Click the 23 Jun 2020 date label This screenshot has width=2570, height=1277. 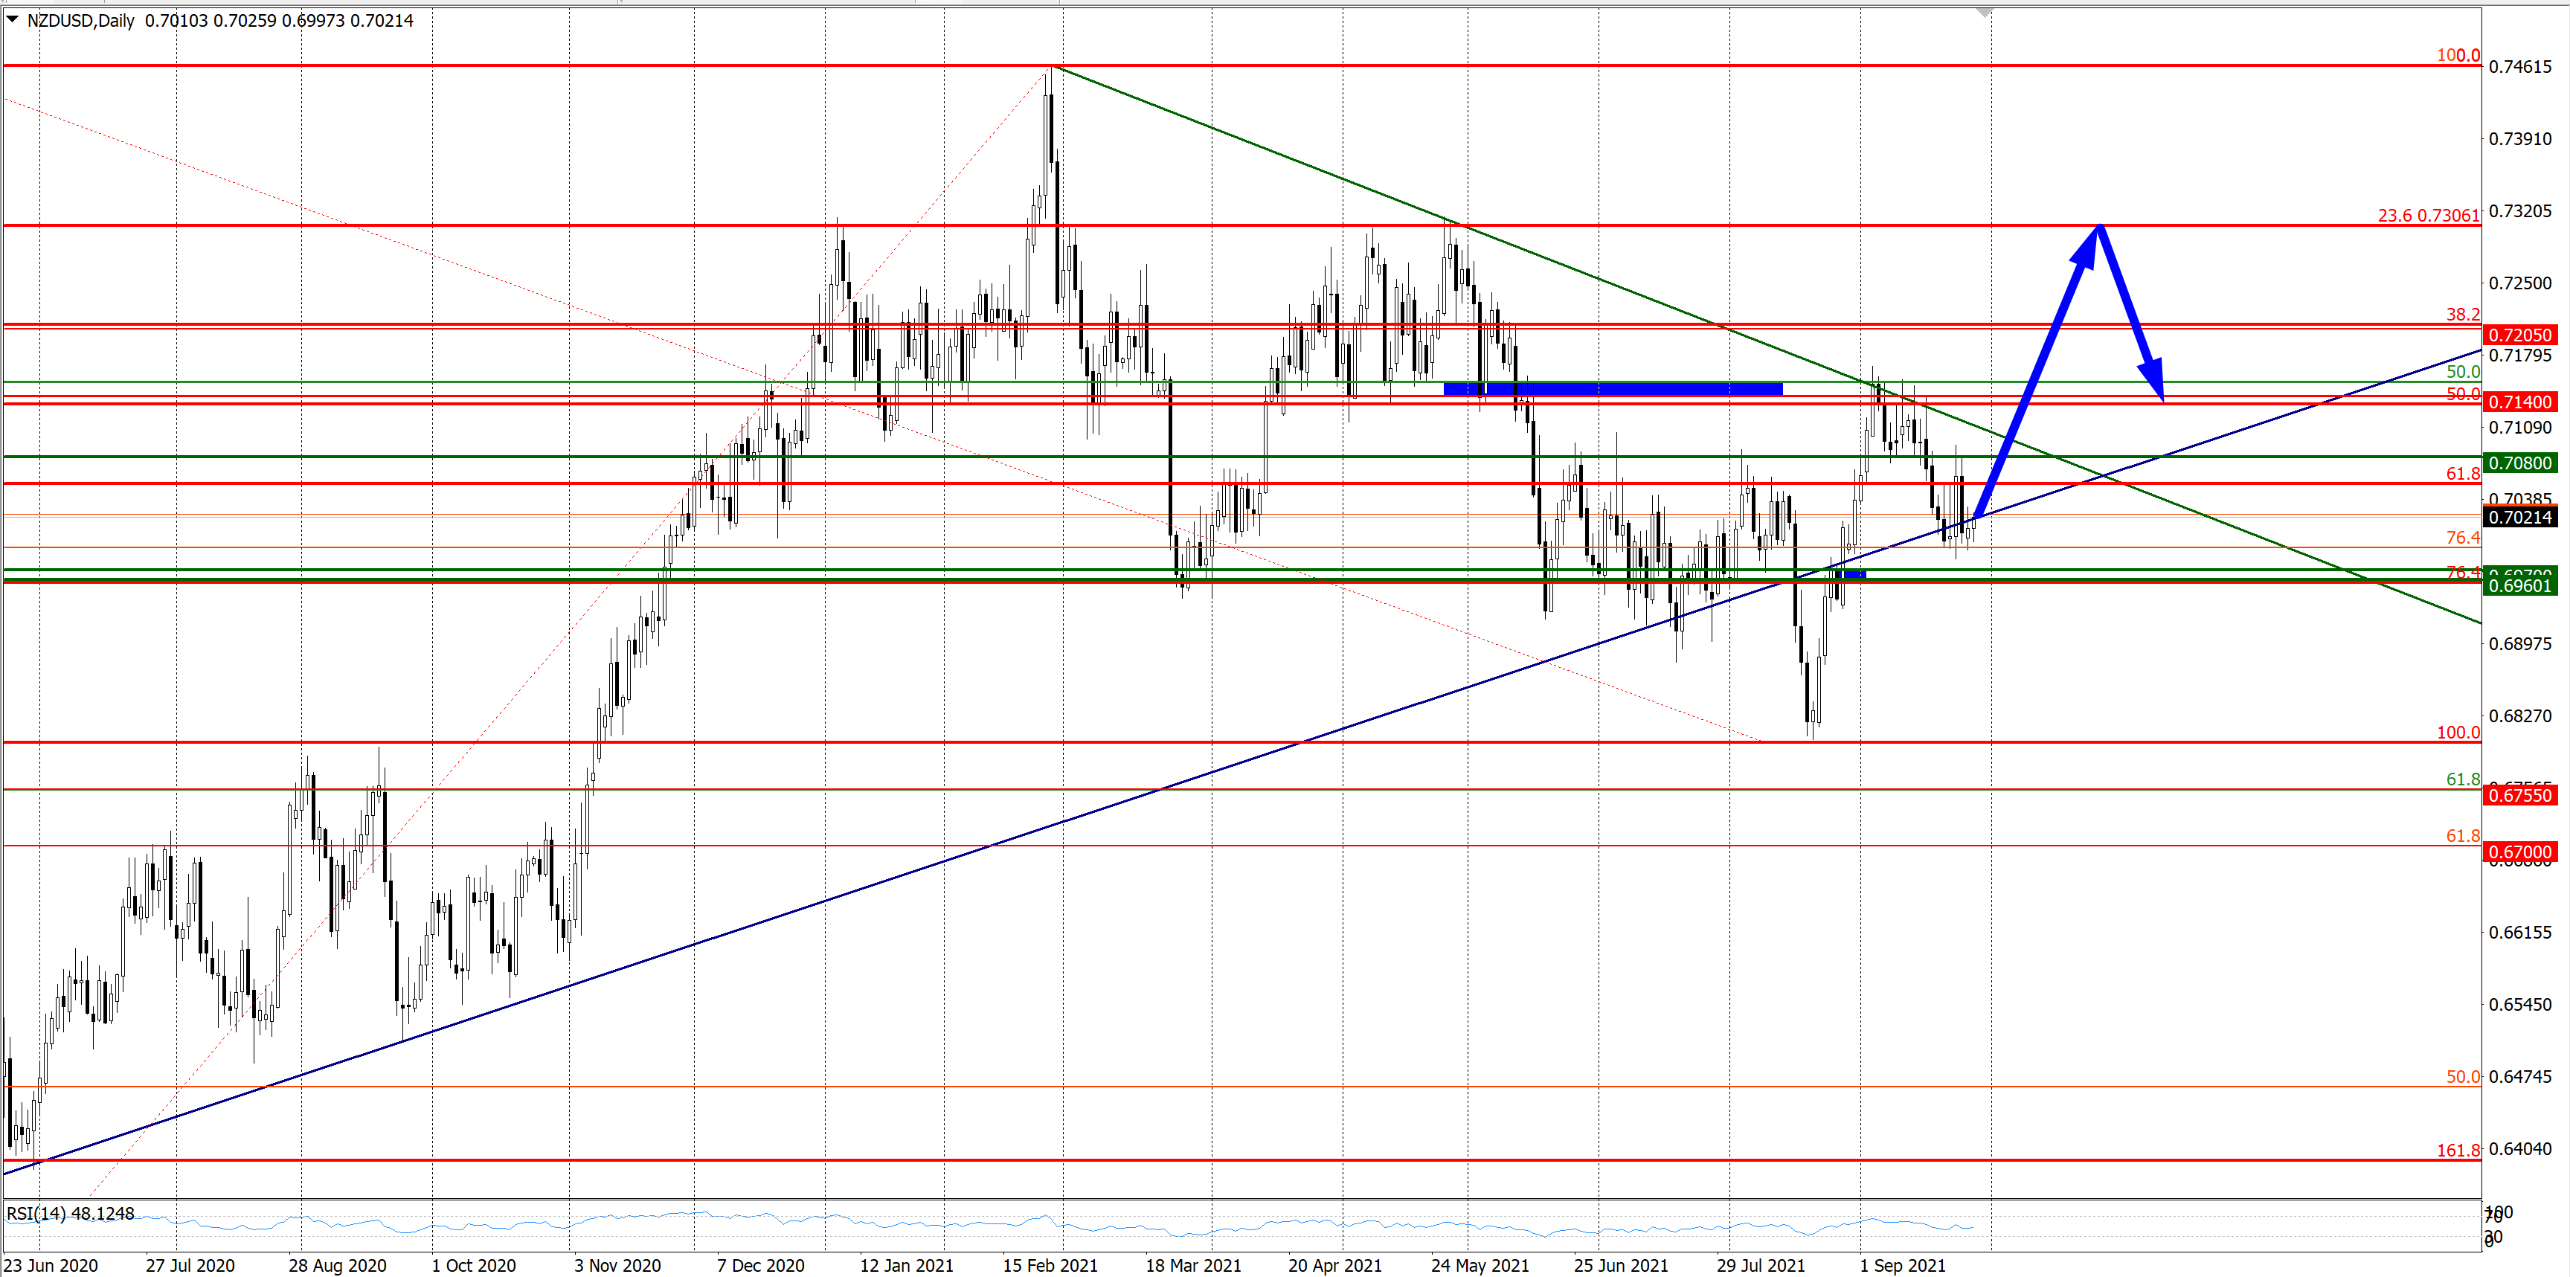click(x=51, y=1265)
